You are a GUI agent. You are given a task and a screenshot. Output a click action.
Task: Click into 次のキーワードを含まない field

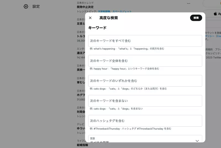pos(145,101)
